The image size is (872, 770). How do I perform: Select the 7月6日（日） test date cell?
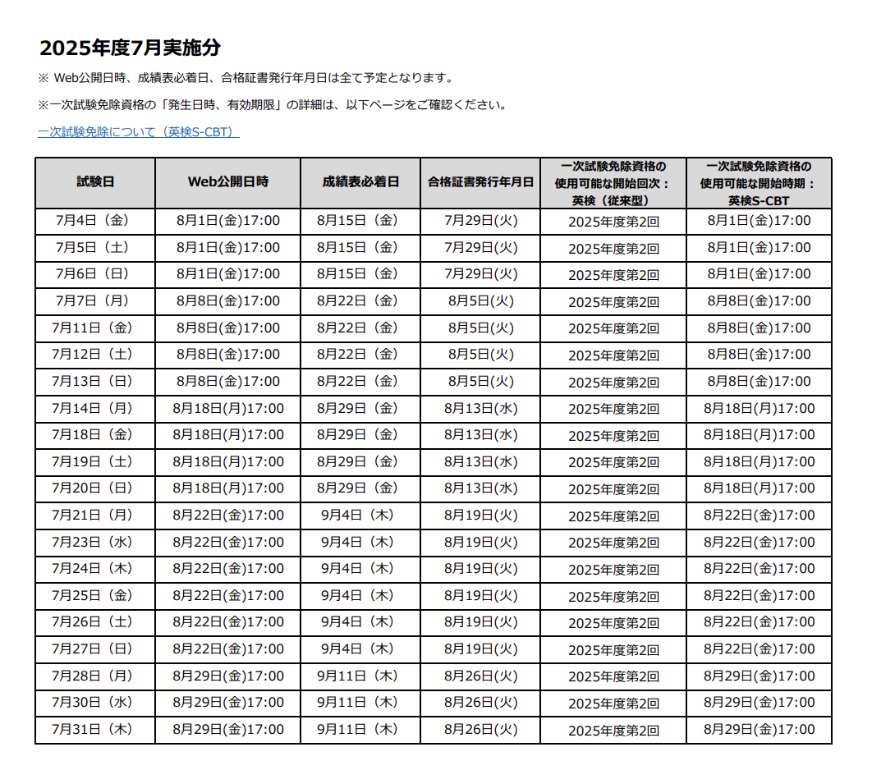click(95, 275)
